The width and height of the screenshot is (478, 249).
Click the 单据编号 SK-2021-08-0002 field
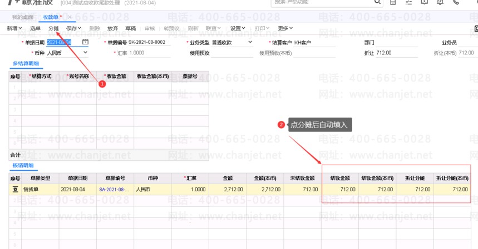(149, 42)
